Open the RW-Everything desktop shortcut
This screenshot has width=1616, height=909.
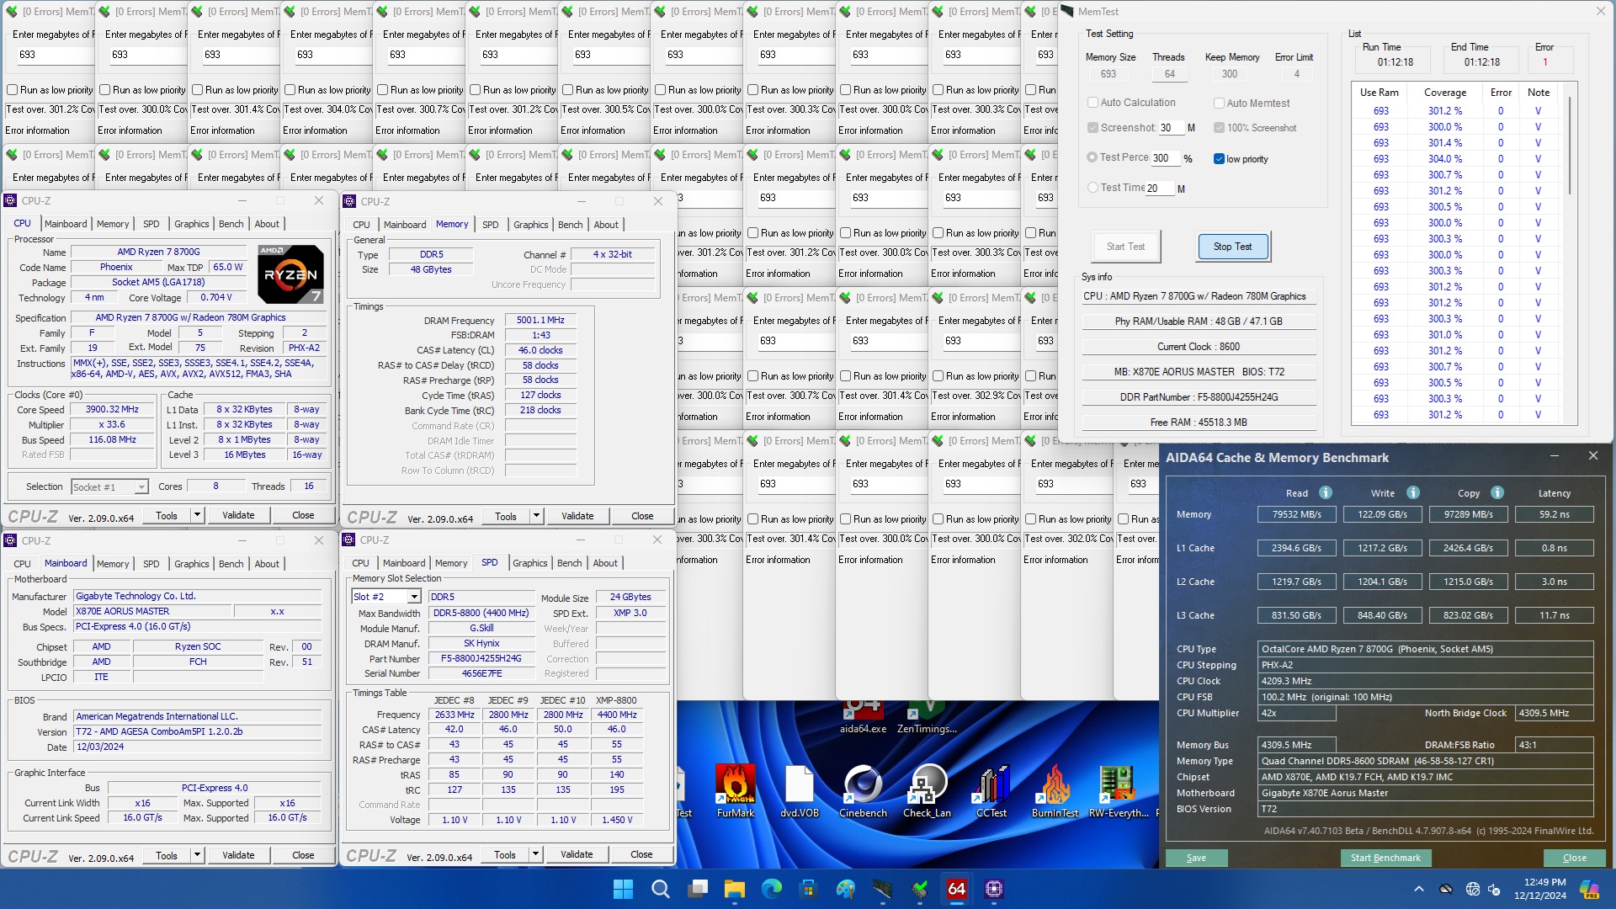(1119, 791)
